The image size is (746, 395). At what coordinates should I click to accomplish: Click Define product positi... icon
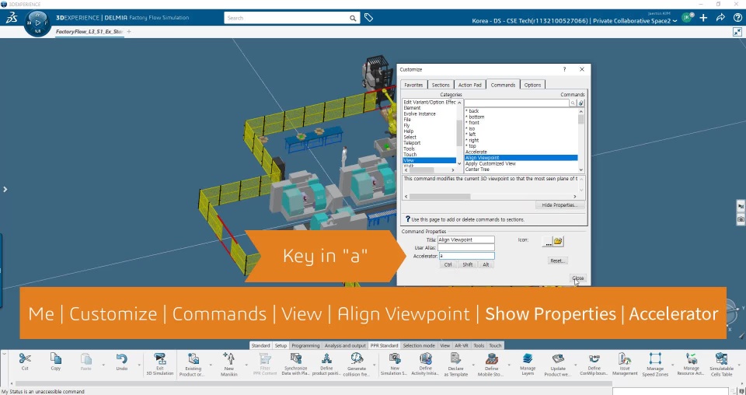point(326,358)
